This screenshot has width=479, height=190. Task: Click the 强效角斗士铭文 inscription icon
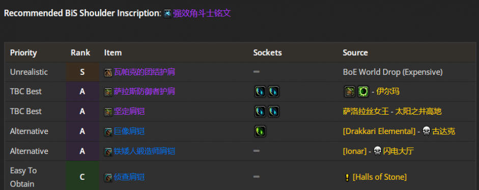[x=167, y=14]
